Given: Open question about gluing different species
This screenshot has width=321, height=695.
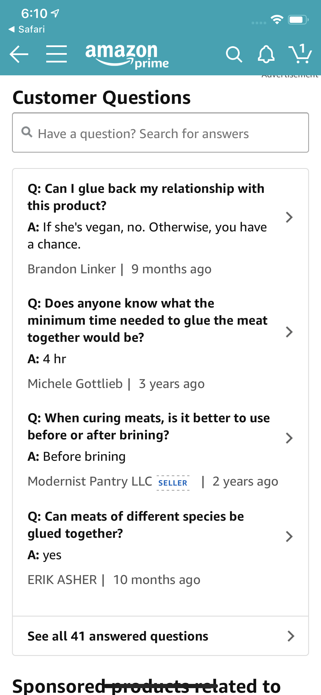Looking at the screenshot, I should point(136,525).
